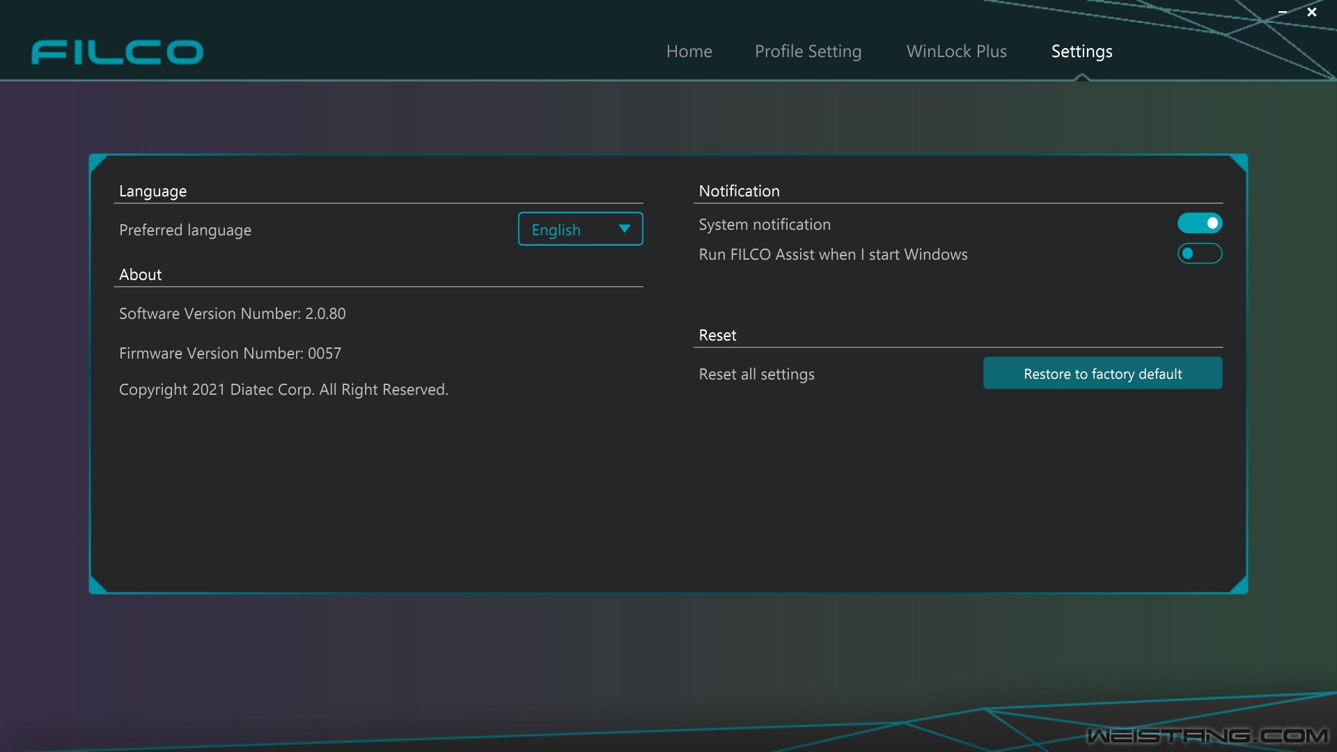Click Restore to factory default button
This screenshot has width=1337, height=752.
tap(1102, 373)
